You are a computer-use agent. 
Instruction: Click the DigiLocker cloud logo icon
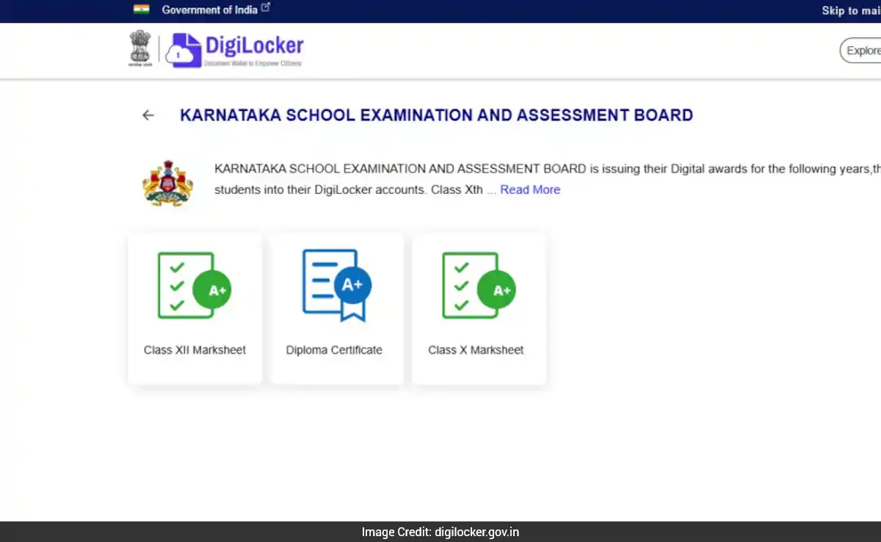click(183, 51)
